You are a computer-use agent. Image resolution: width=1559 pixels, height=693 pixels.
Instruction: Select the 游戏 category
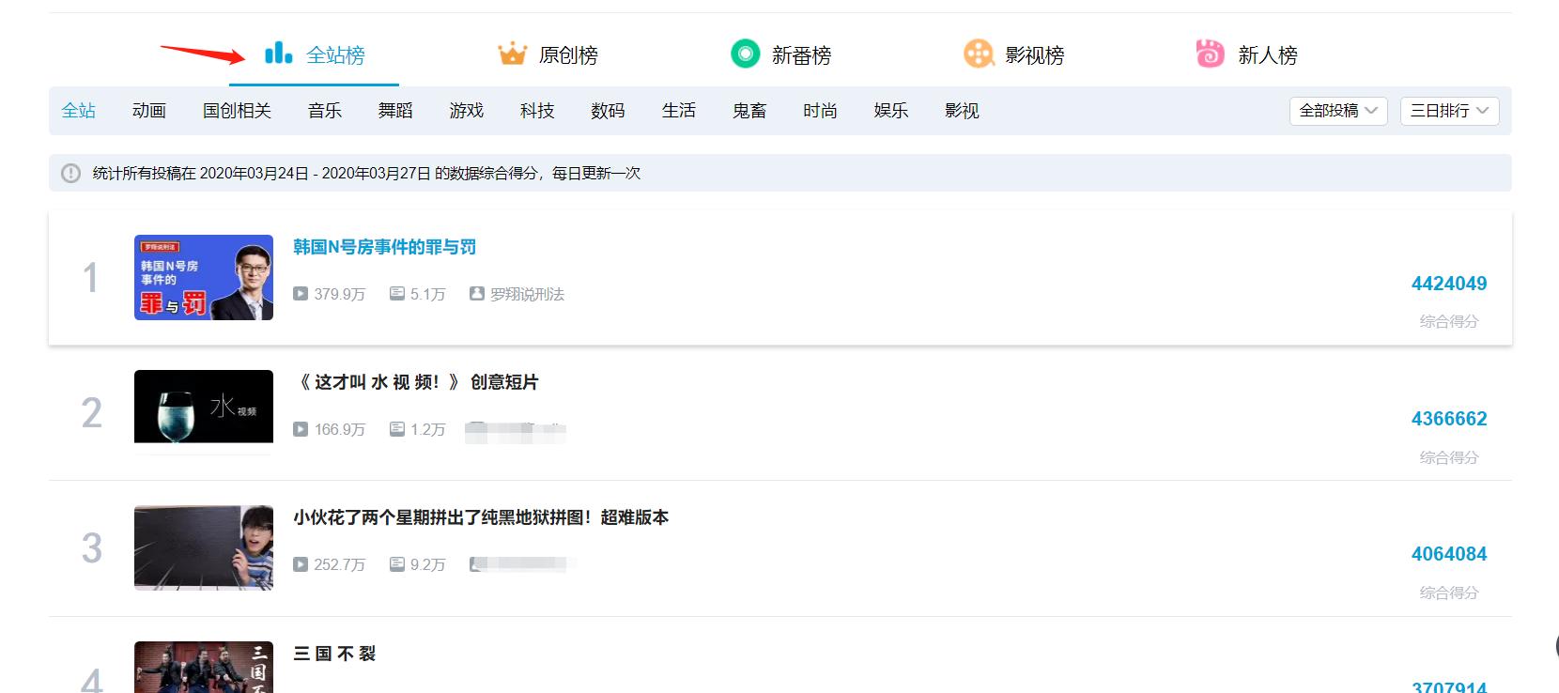(467, 111)
